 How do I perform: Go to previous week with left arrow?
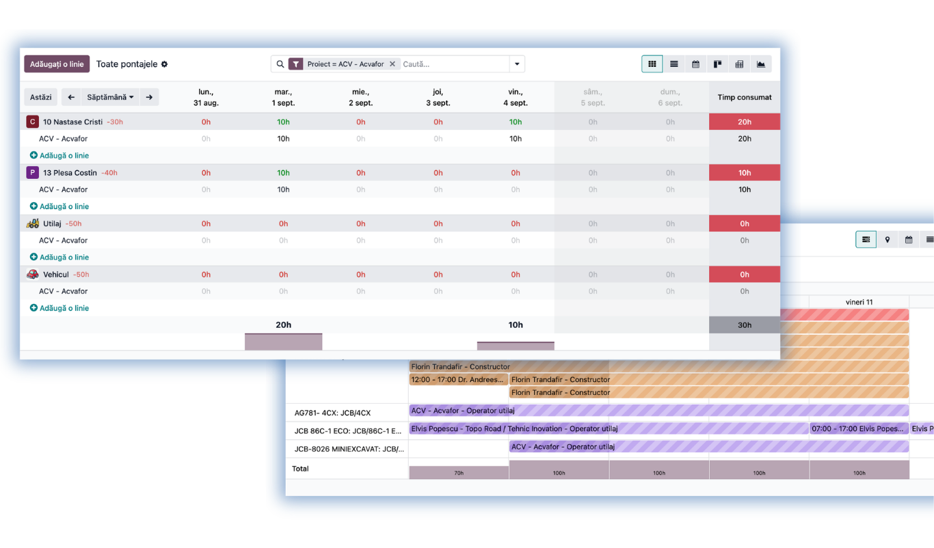(x=71, y=97)
